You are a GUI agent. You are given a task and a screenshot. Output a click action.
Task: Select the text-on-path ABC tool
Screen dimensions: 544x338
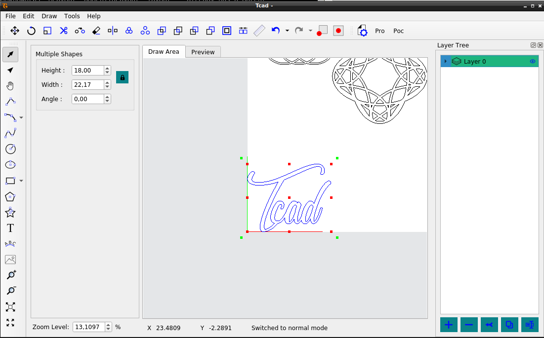tap(10, 244)
